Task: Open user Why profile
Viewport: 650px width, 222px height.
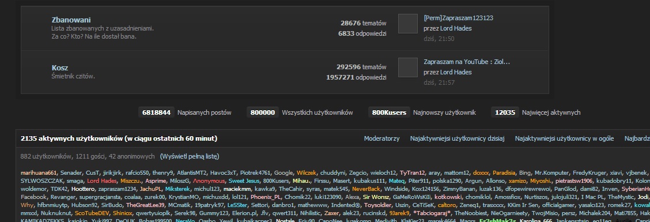Action: (27, 205)
